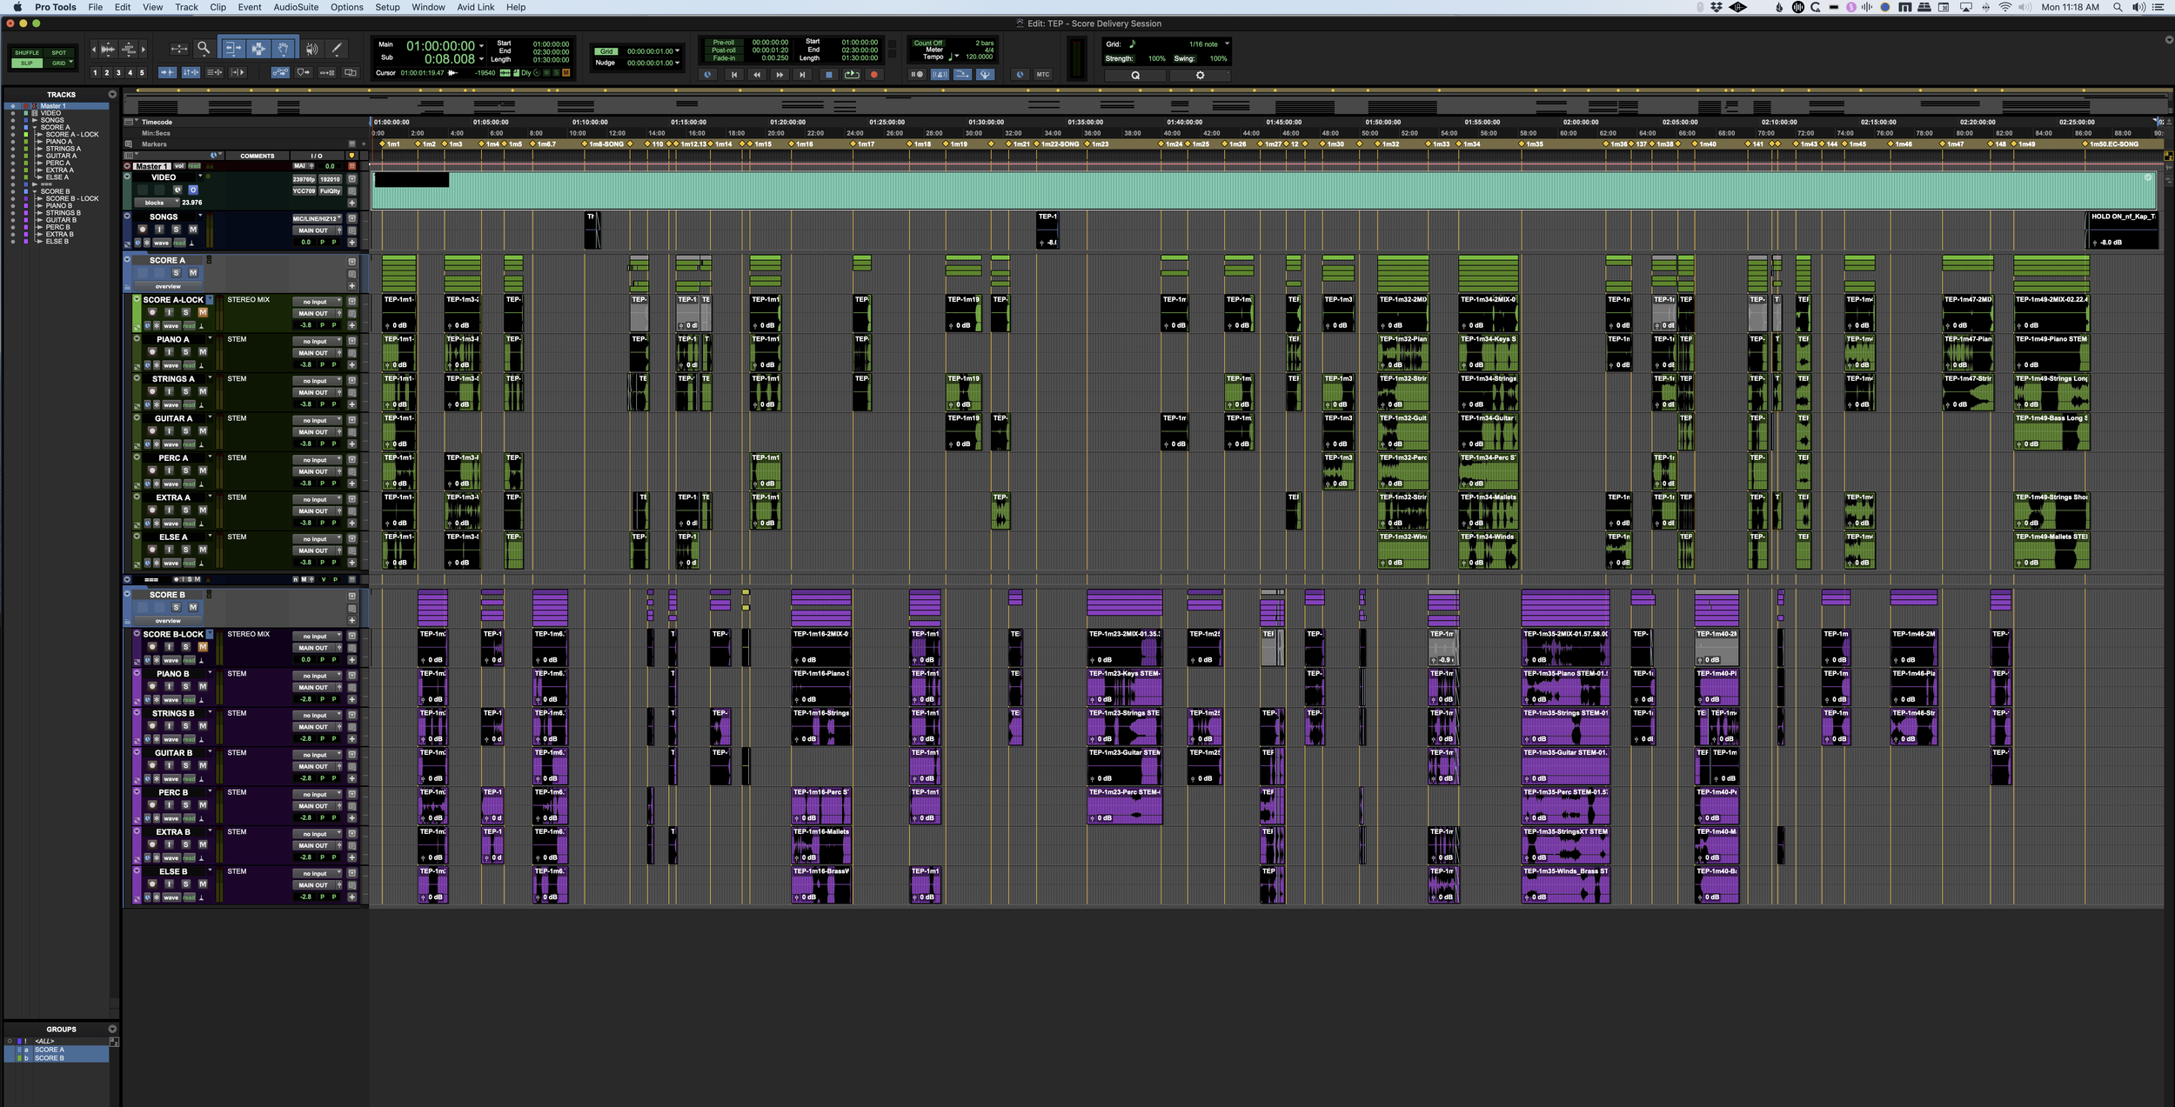Select the Grabber hand tool

284,50
